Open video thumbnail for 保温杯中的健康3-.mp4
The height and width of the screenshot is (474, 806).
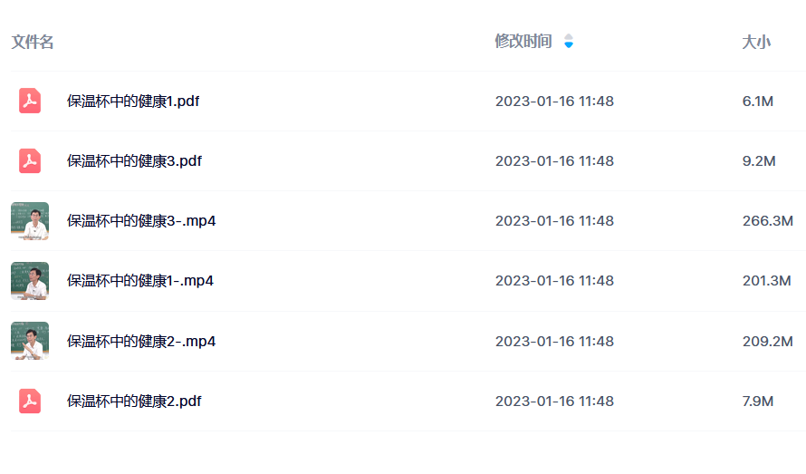pyautogui.click(x=30, y=221)
